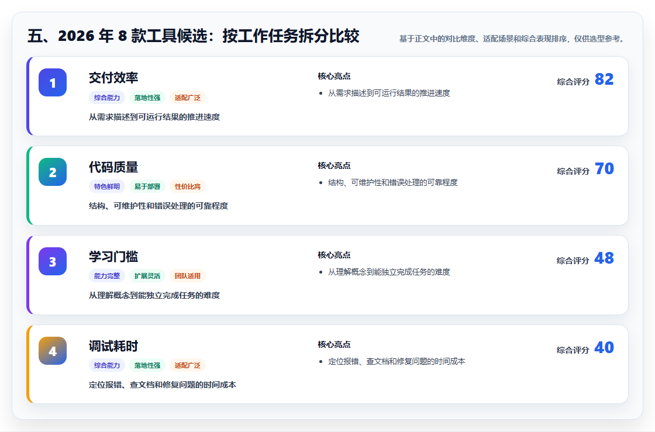655x432 pixels.
Task: Click the score value 82
Action: coord(604,80)
